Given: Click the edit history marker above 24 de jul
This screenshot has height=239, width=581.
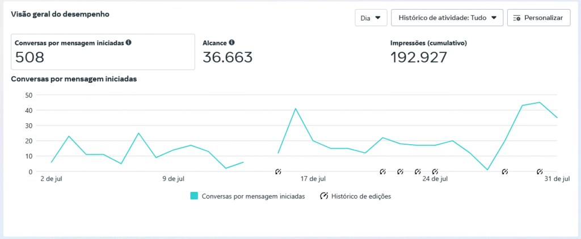Looking at the screenshot, I should (x=435, y=171).
